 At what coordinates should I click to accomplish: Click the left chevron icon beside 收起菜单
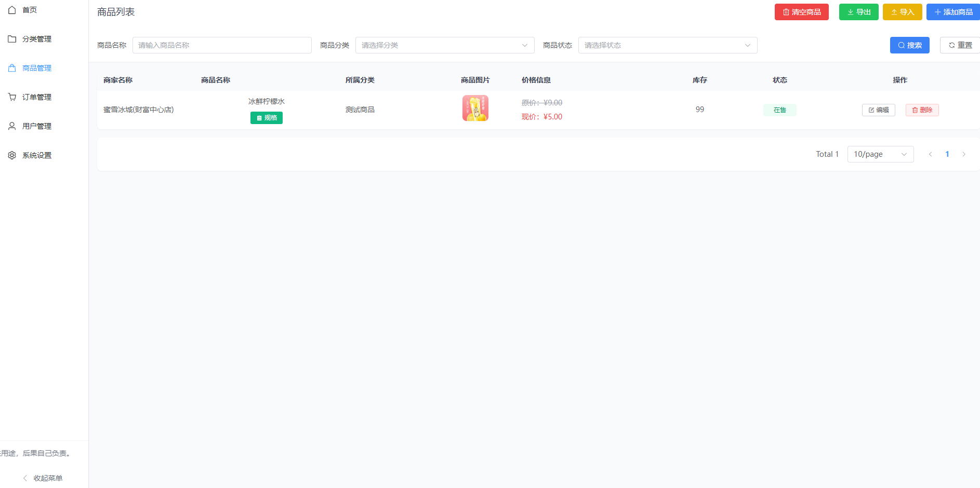[x=25, y=478]
